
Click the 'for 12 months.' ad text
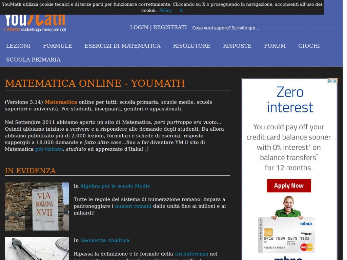(x=289, y=168)
